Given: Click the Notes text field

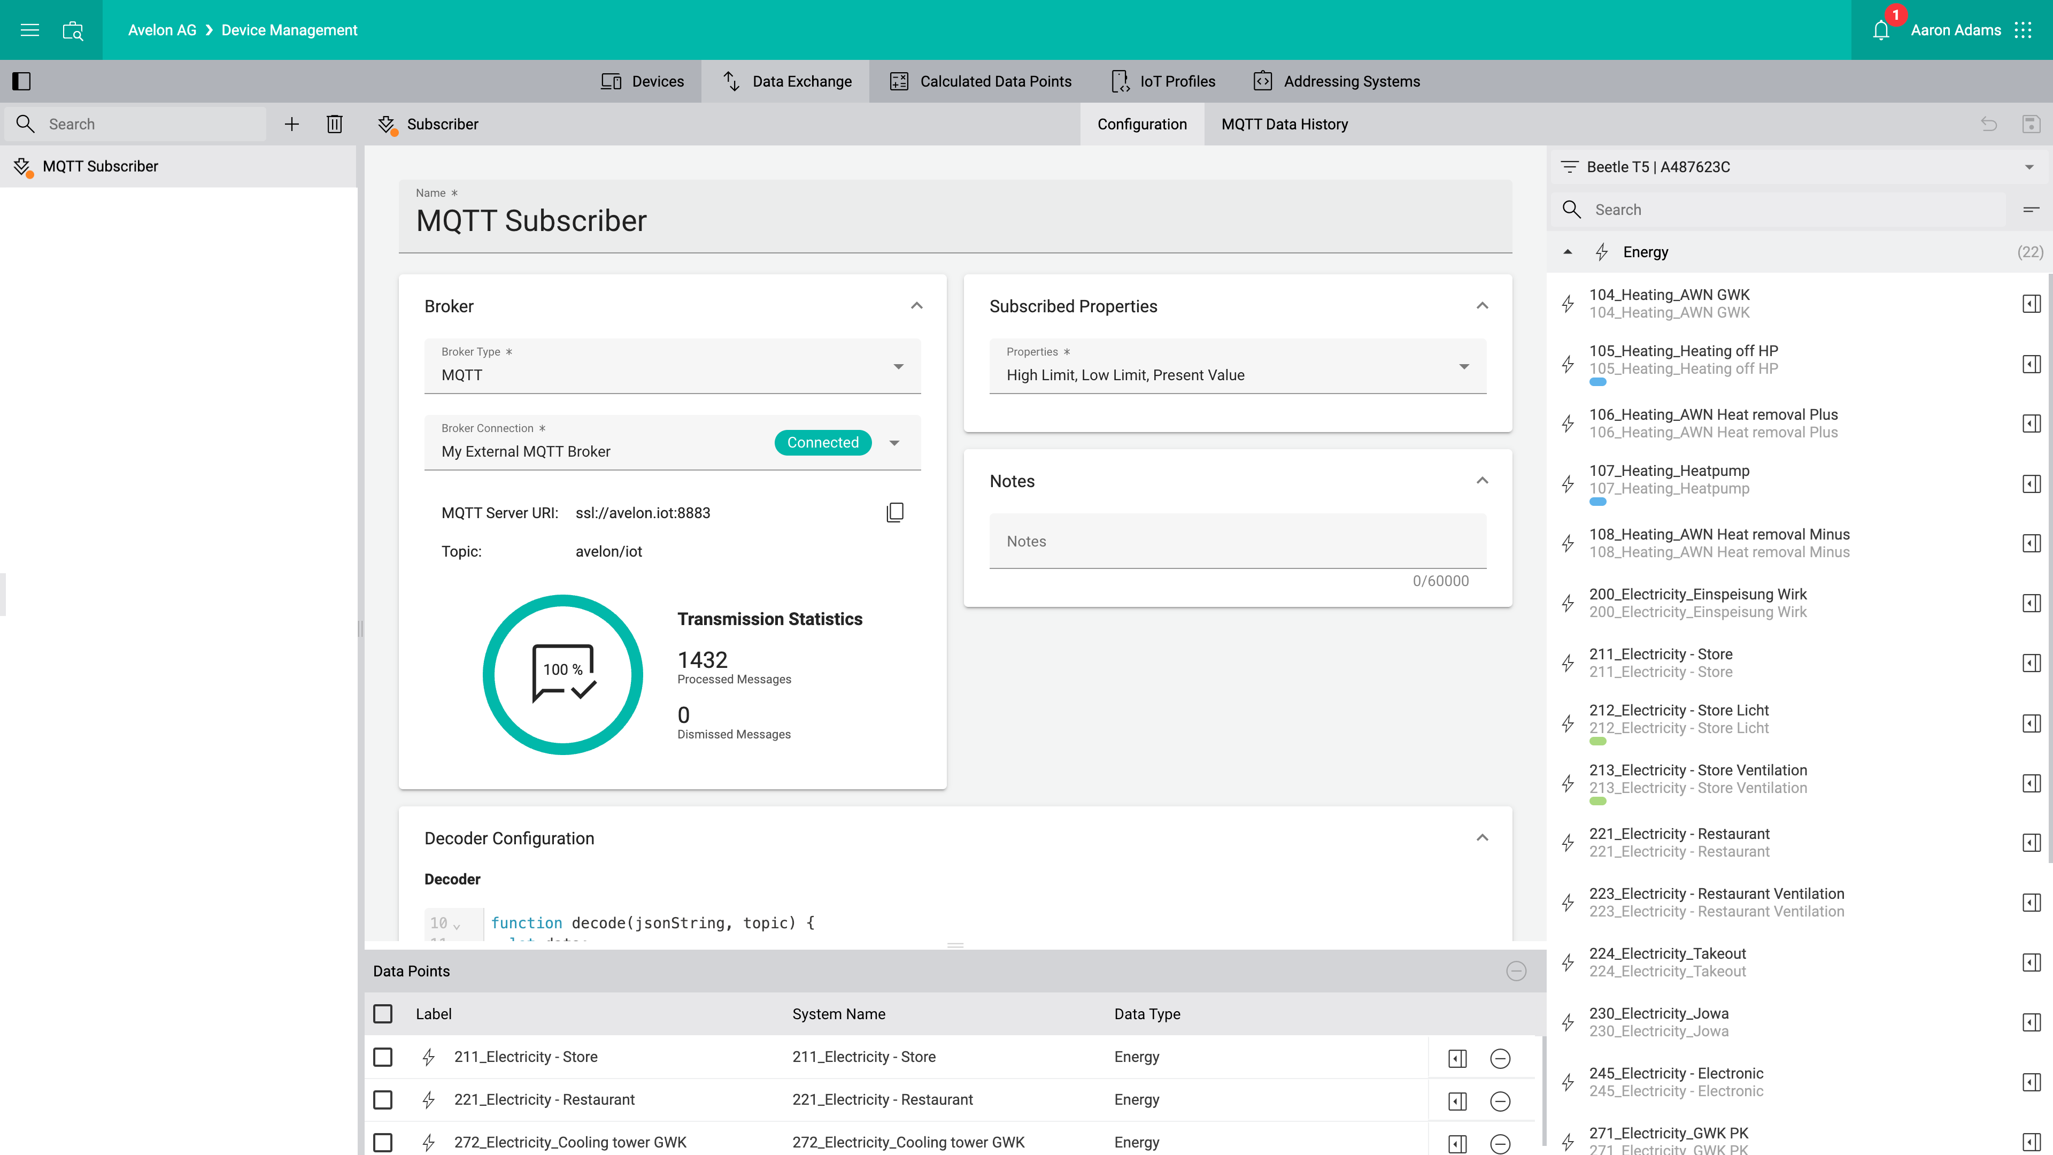Looking at the screenshot, I should tap(1238, 541).
